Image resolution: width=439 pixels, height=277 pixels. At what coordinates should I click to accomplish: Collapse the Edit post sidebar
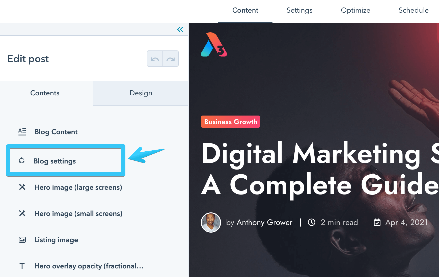[180, 29]
